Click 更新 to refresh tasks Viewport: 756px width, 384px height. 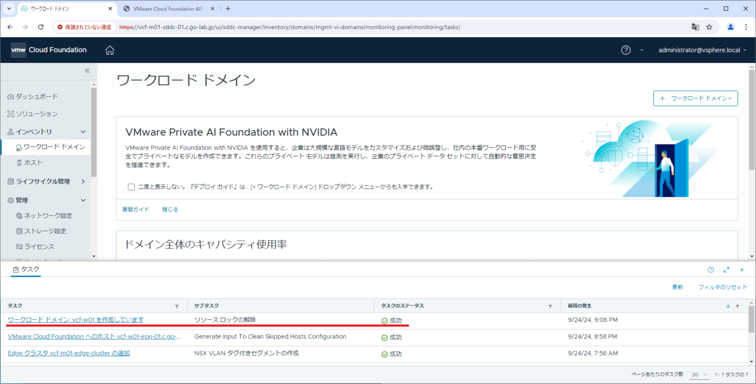[677, 287]
